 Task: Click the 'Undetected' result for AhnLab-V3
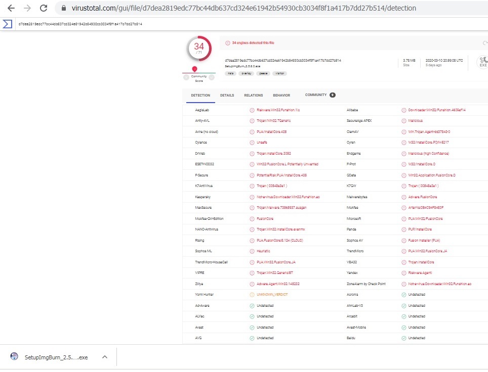[417, 306]
